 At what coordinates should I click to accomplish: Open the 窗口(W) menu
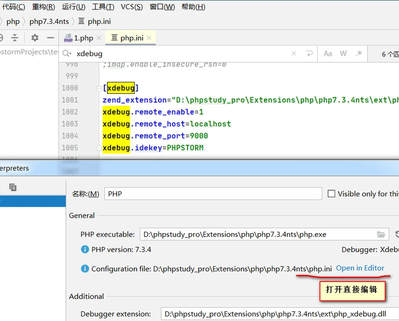(163, 7)
